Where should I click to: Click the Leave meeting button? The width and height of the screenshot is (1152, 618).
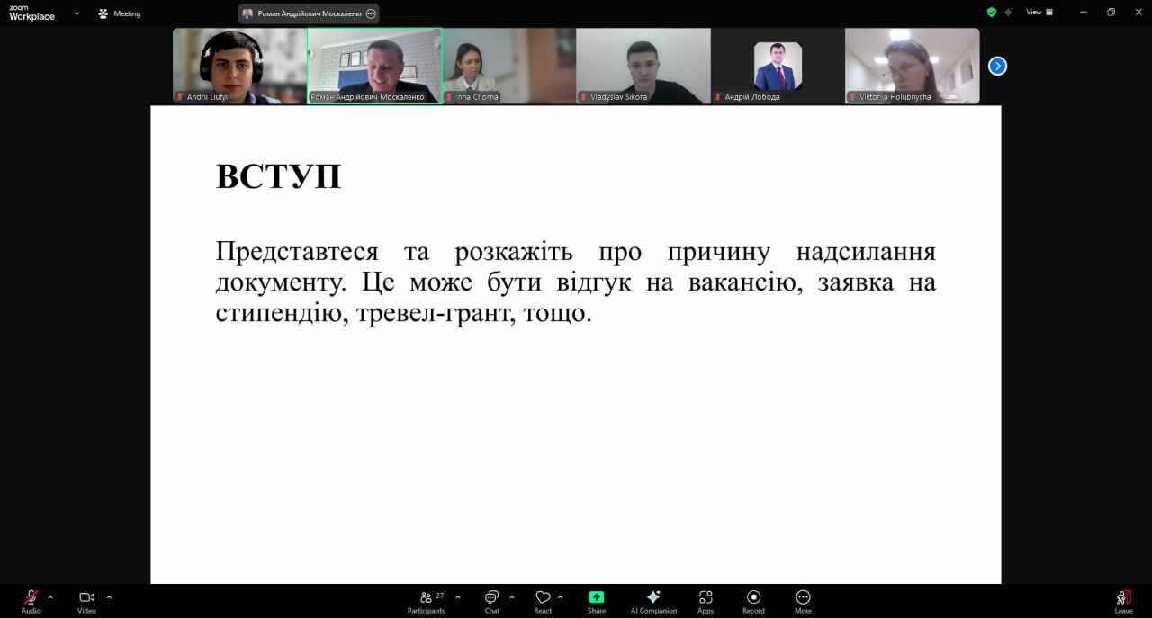pyautogui.click(x=1123, y=601)
